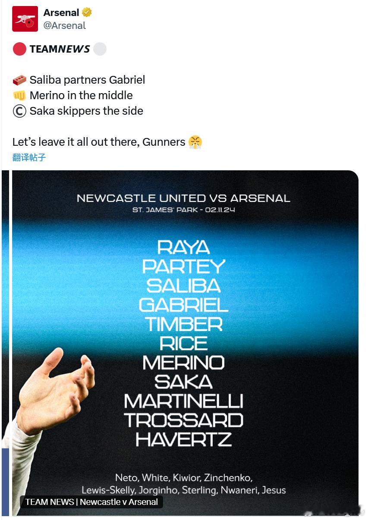368x520 pixels.
Task: Click the white circle emoji after TEAMNEWS
Action: [x=100, y=49]
